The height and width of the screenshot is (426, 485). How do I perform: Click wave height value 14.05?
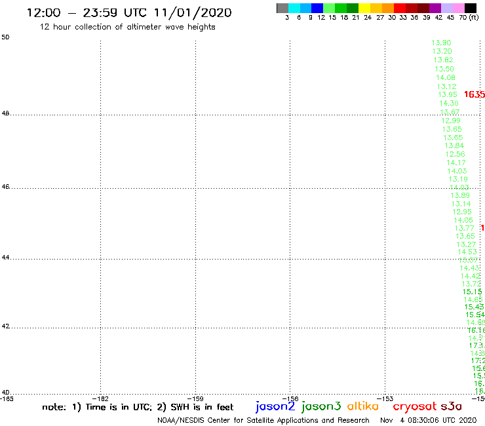pyautogui.click(x=463, y=220)
